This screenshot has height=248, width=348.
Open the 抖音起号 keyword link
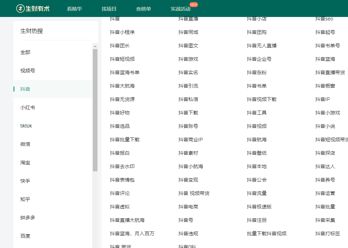point(325,32)
